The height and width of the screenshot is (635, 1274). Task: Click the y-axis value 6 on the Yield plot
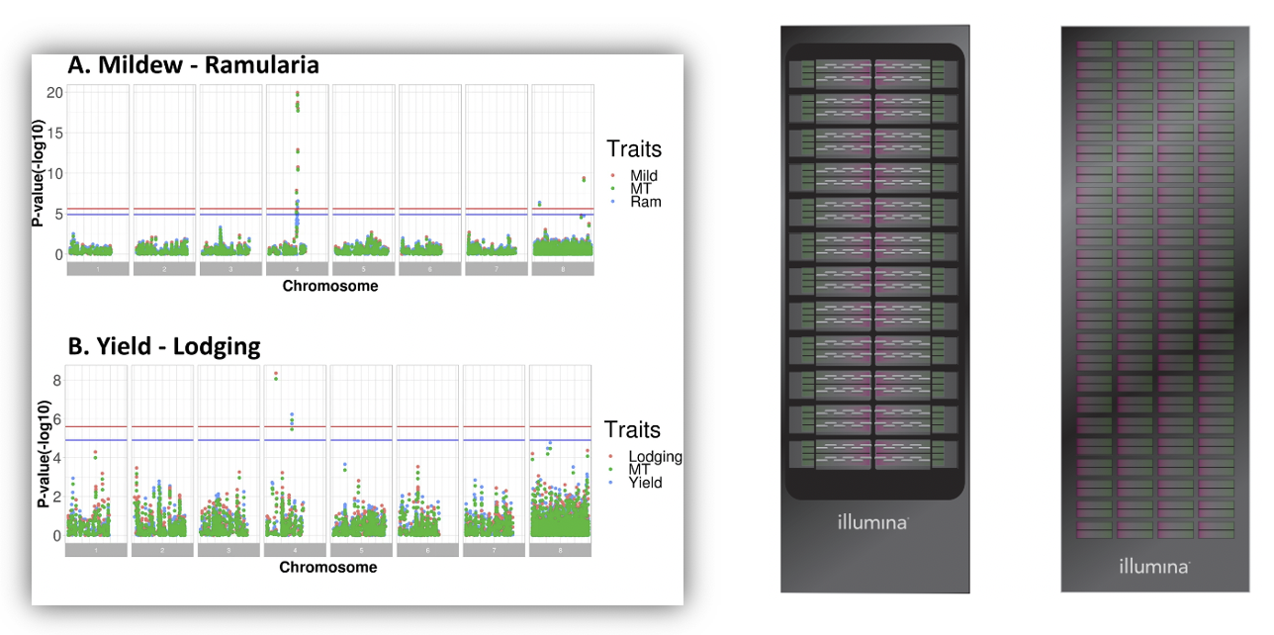[x=57, y=418]
